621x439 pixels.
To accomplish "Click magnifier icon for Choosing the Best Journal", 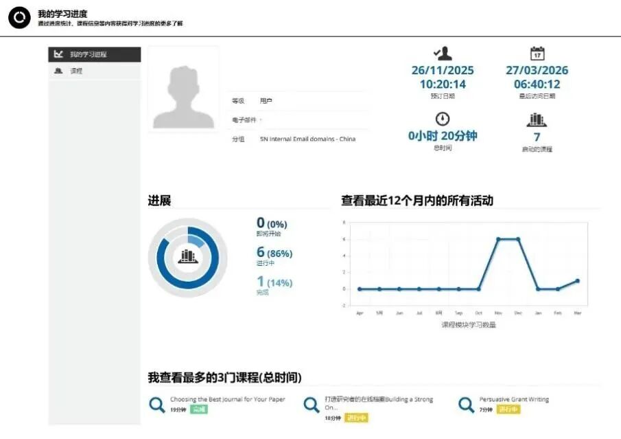I will click(x=157, y=405).
